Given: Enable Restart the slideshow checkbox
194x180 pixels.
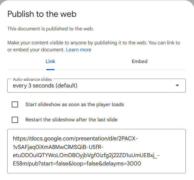Looking at the screenshot, I should click(15, 119).
